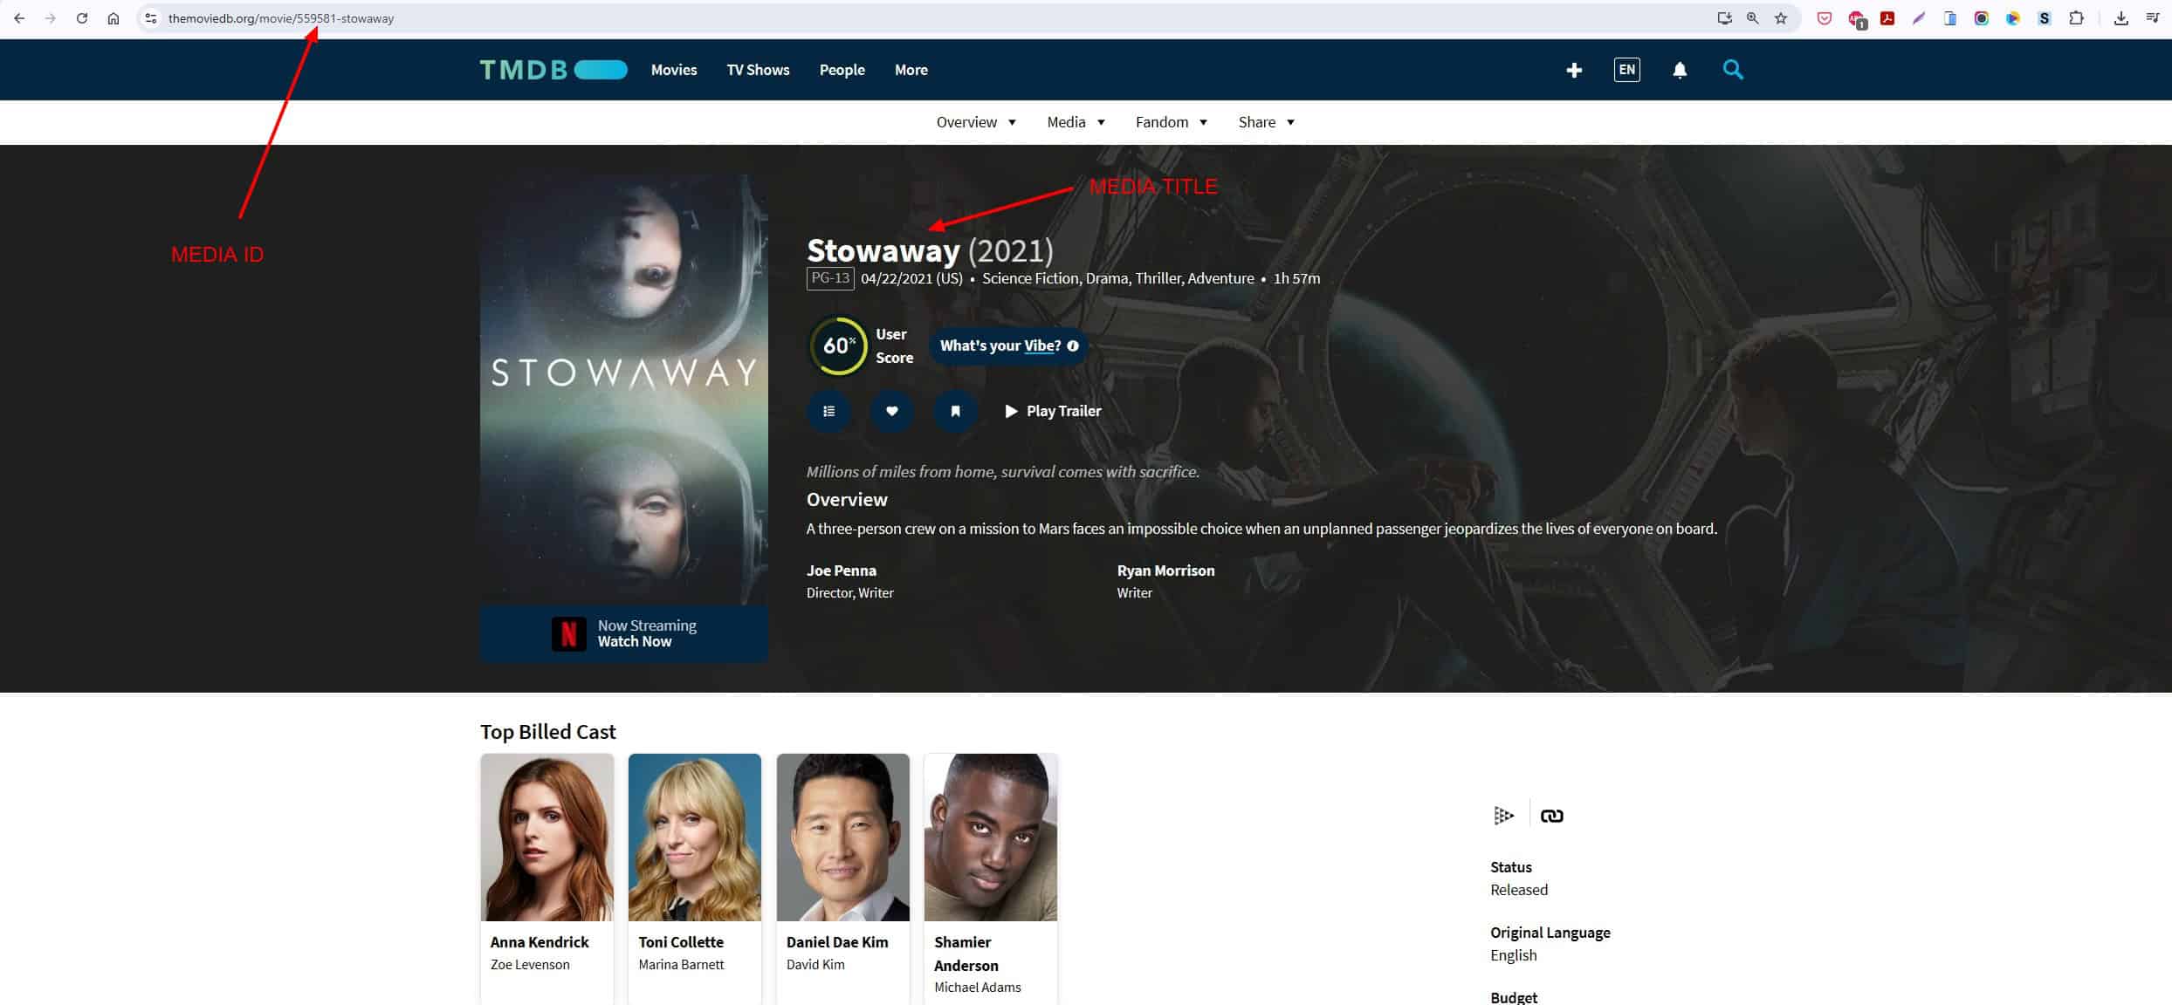Open the browser home page icon
This screenshot has width=2172, height=1005.
(113, 18)
